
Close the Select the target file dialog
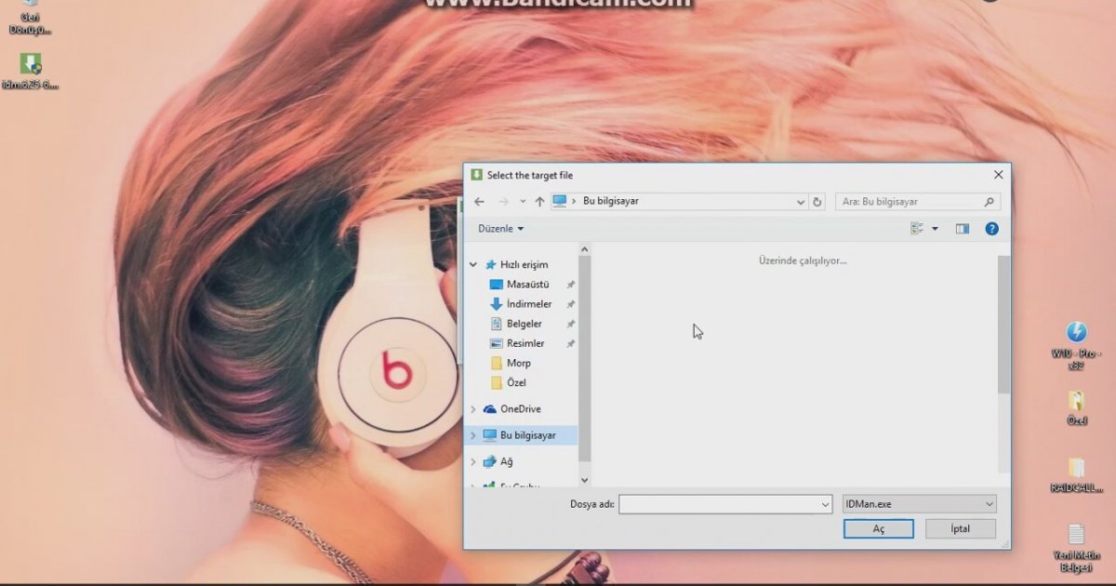point(998,175)
